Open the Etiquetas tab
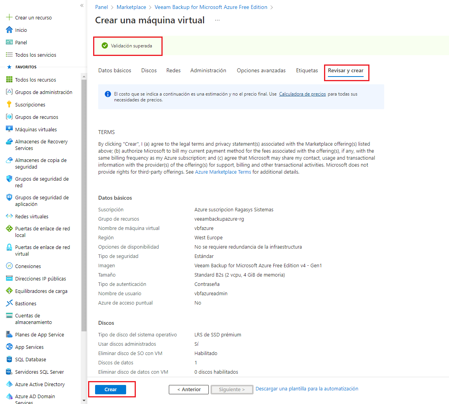Image resolution: width=449 pixels, height=404 pixels. pyautogui.click(x=307, y=71)
